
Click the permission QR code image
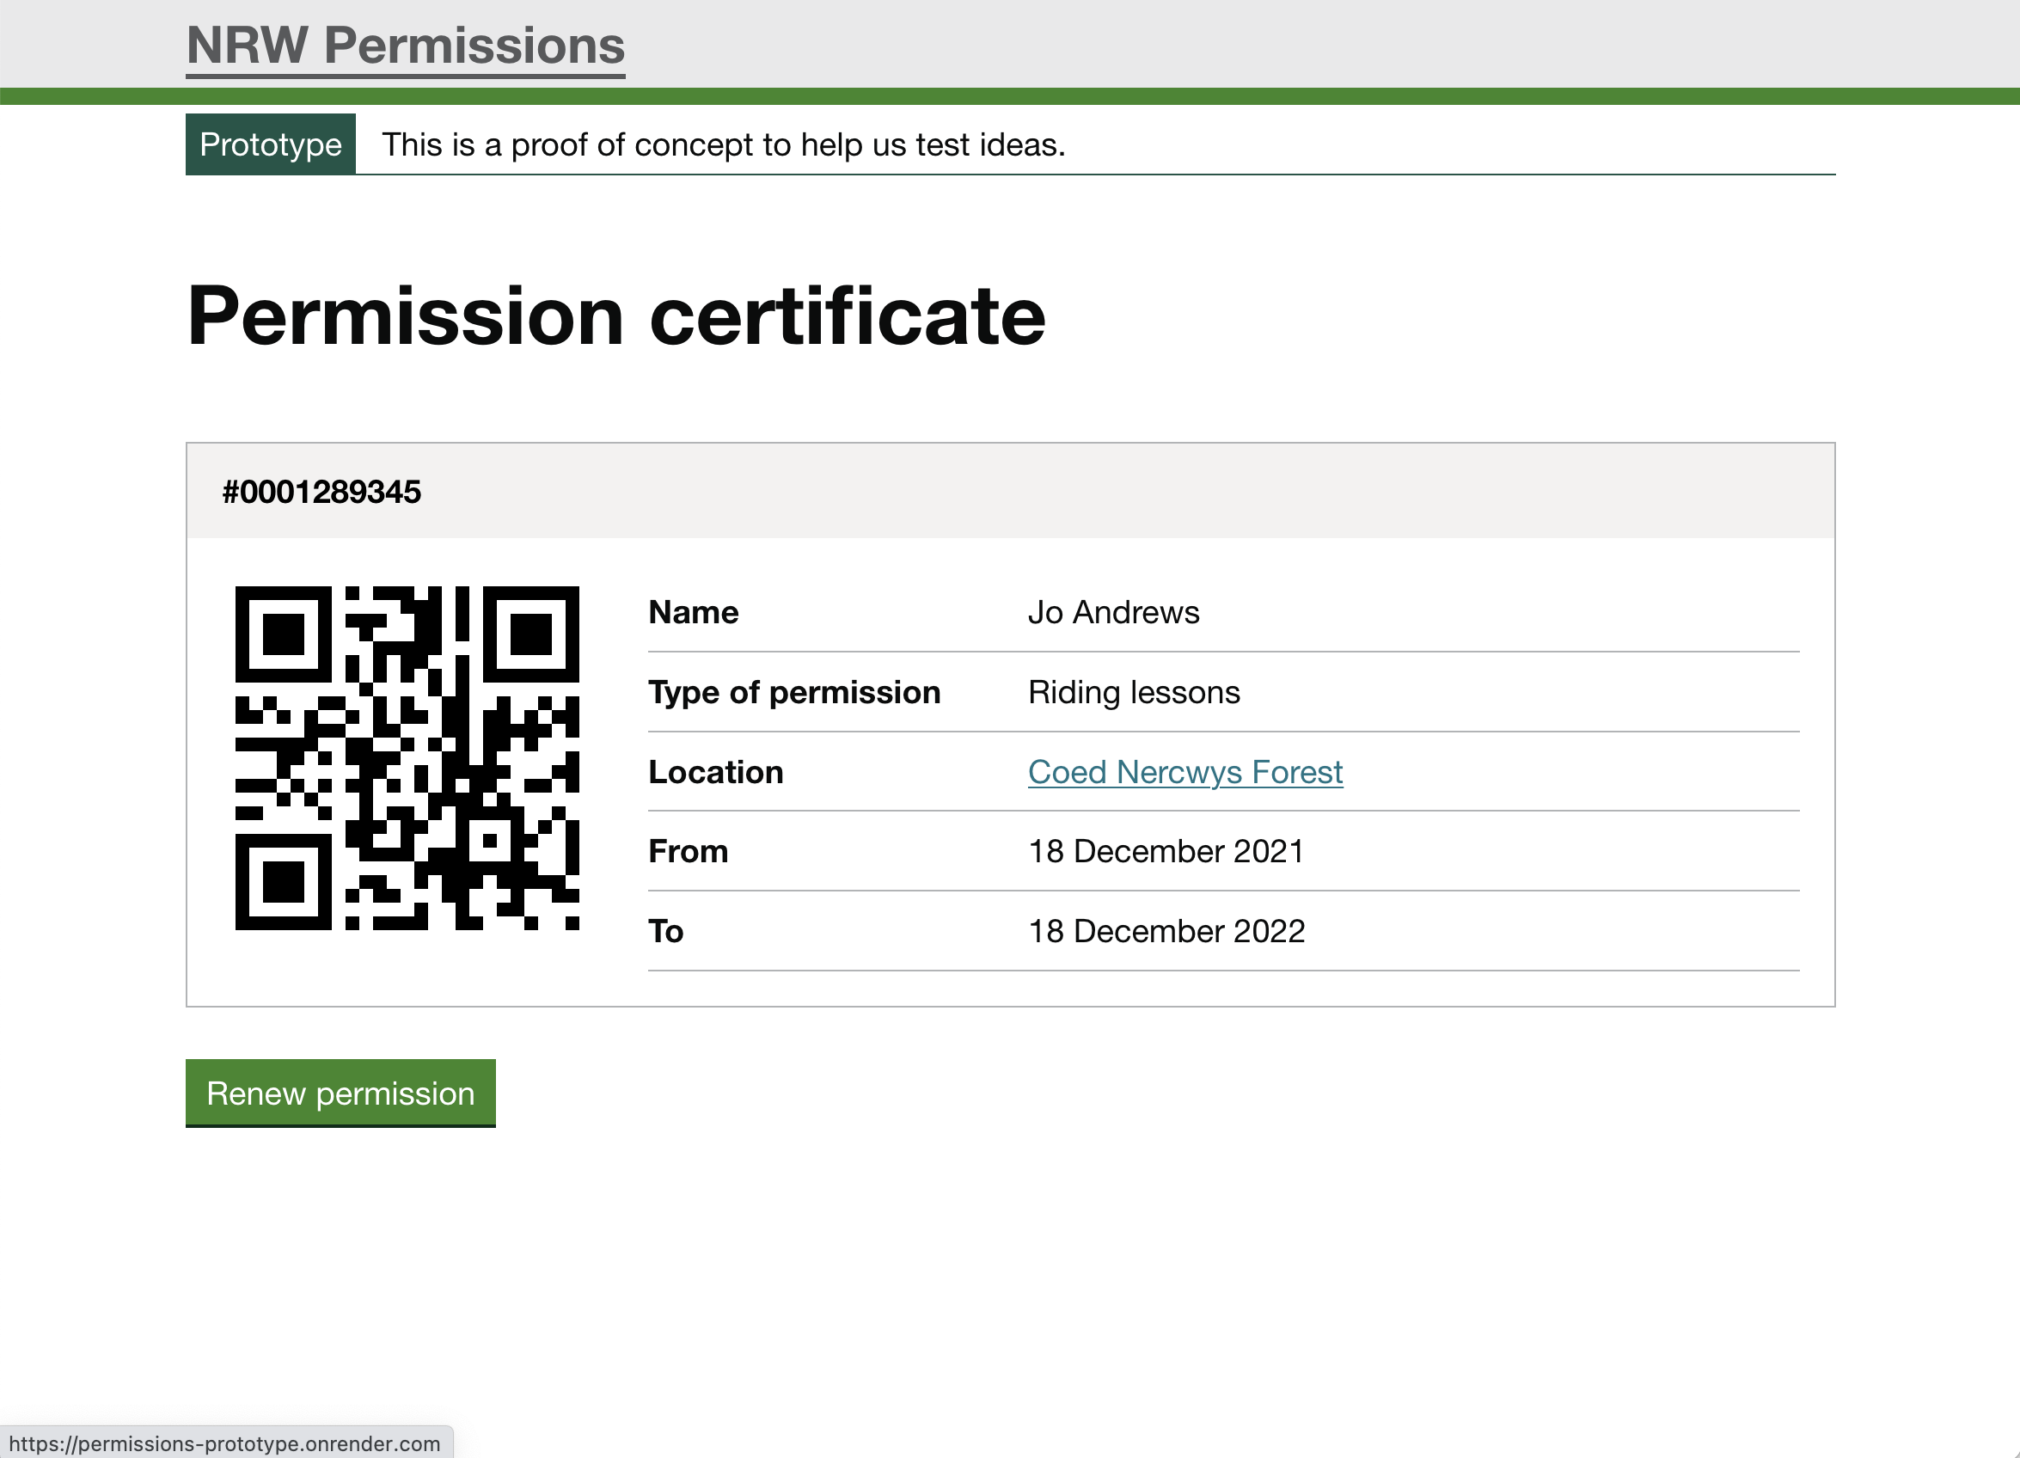407,758
